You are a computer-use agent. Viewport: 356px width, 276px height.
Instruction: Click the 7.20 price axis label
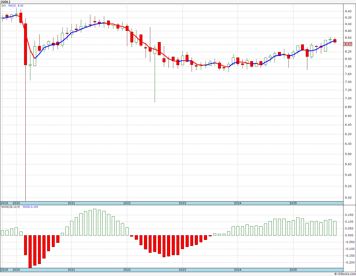pos(348,90)
